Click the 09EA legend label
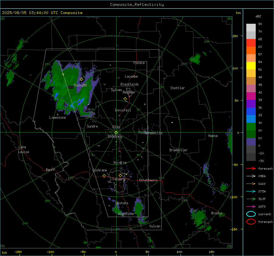This screenshot has width=274, height=256. 262,176
